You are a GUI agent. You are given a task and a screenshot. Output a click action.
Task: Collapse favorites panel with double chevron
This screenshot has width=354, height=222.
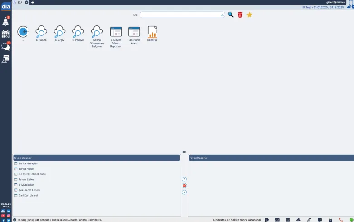point(184,152)
